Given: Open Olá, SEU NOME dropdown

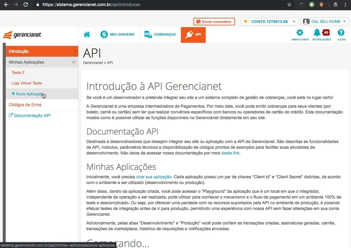Looking at the screenshot, I should (325, 22).
